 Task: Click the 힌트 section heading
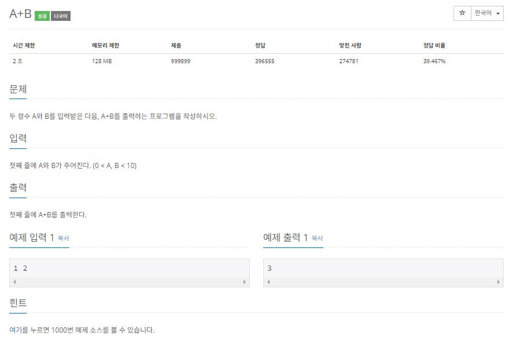point(18,302)
